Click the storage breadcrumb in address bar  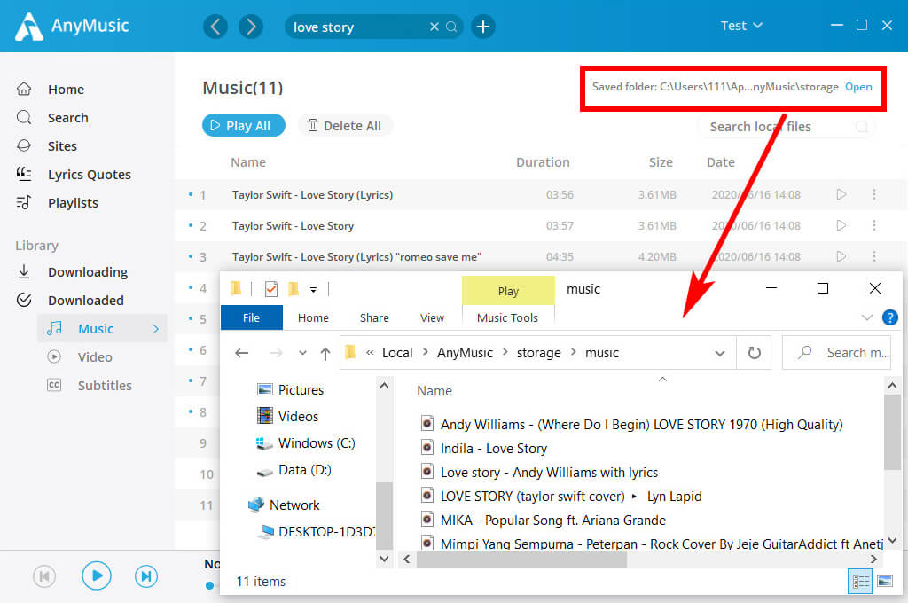(x=538, y=353)
